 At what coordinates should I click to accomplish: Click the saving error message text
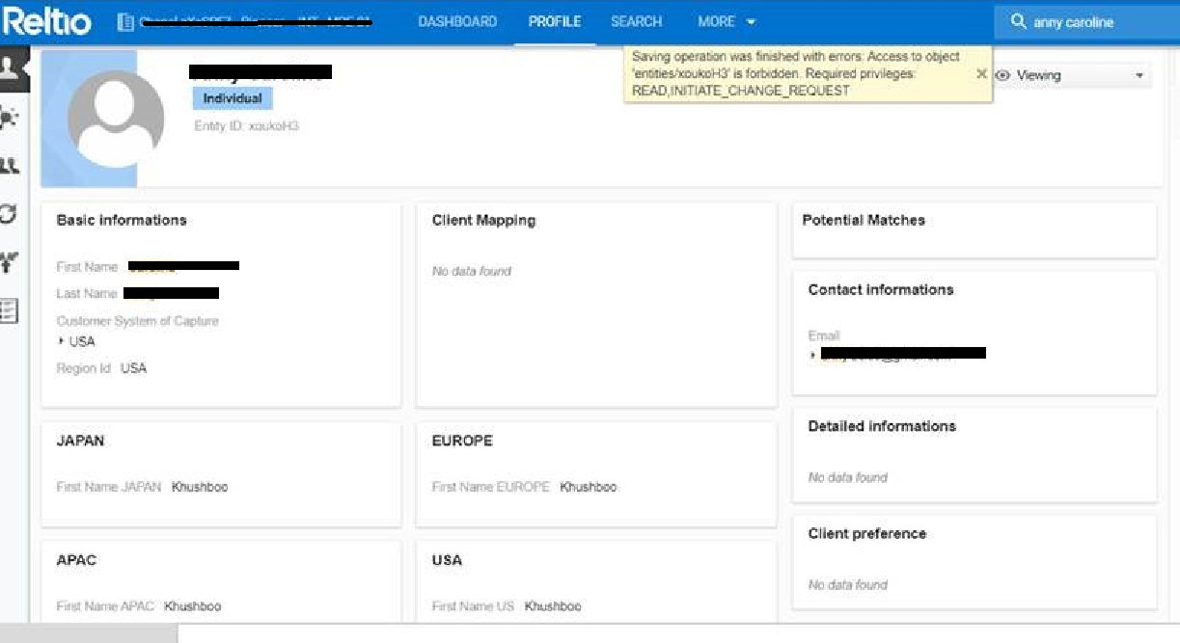796,73
